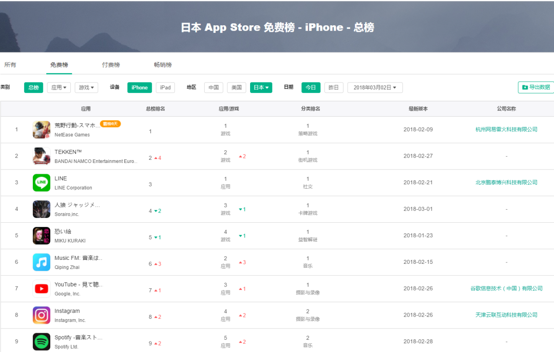Open the 北京鹏泰博兴科技有限公司 company link
This screenshot has width=554, height=352.
(506, 182)
